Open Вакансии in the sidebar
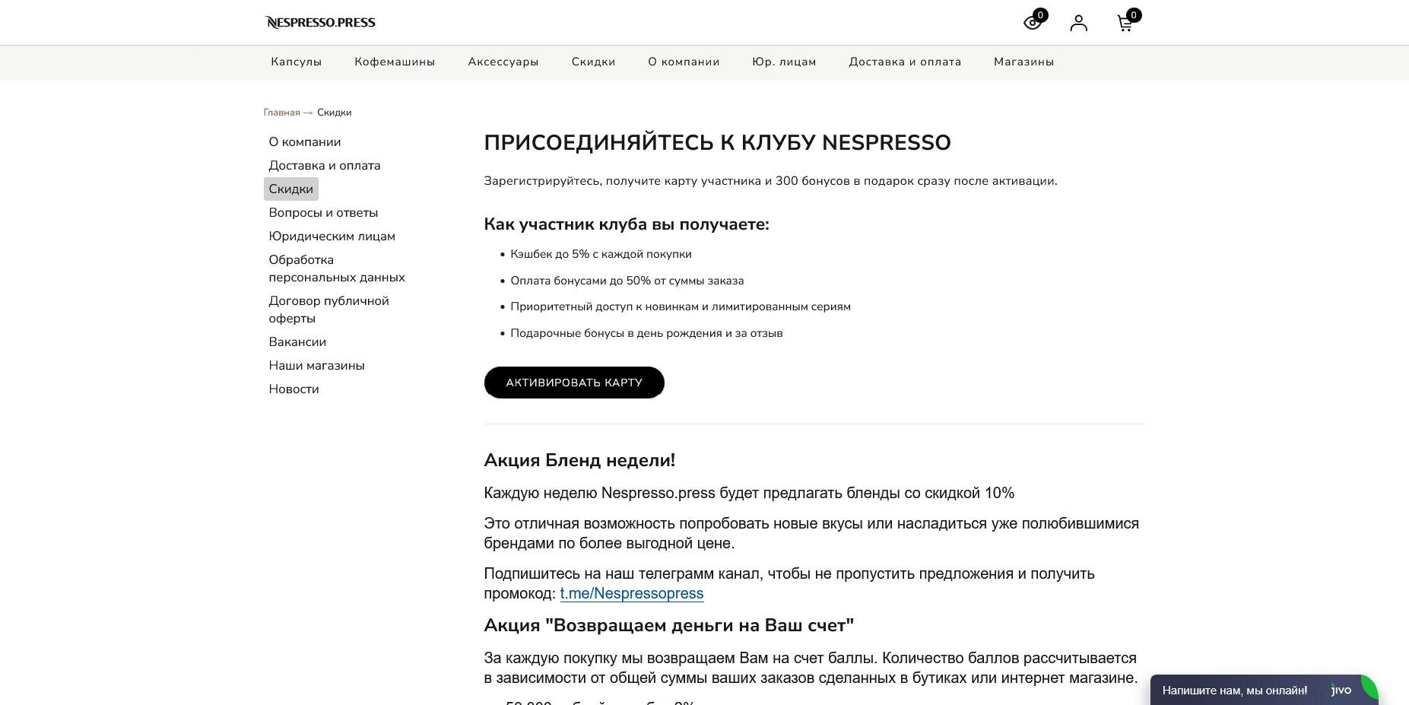 point(297,342)
